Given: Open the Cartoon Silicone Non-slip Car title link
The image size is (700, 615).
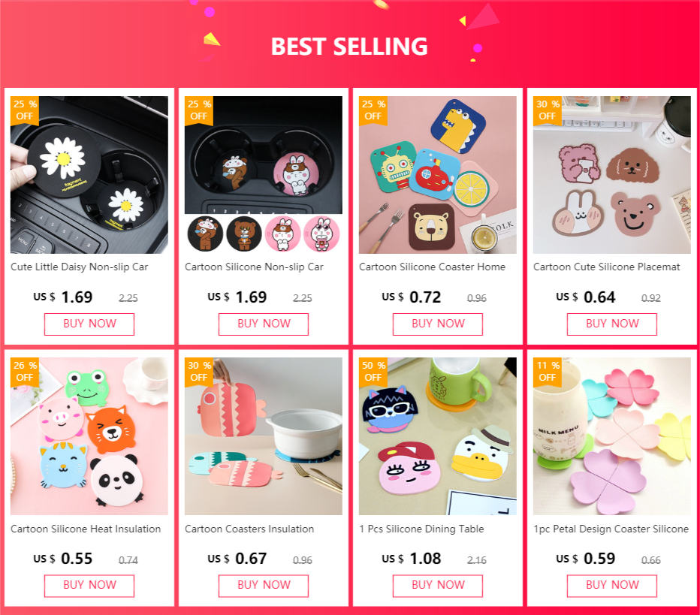Looking at the screenshot, I should [254, 267].
